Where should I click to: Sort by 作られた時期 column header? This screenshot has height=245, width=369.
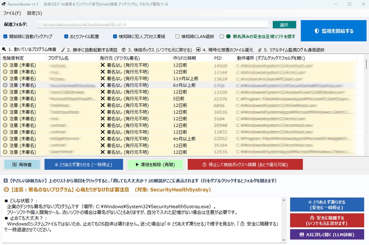tap(192, 58)
